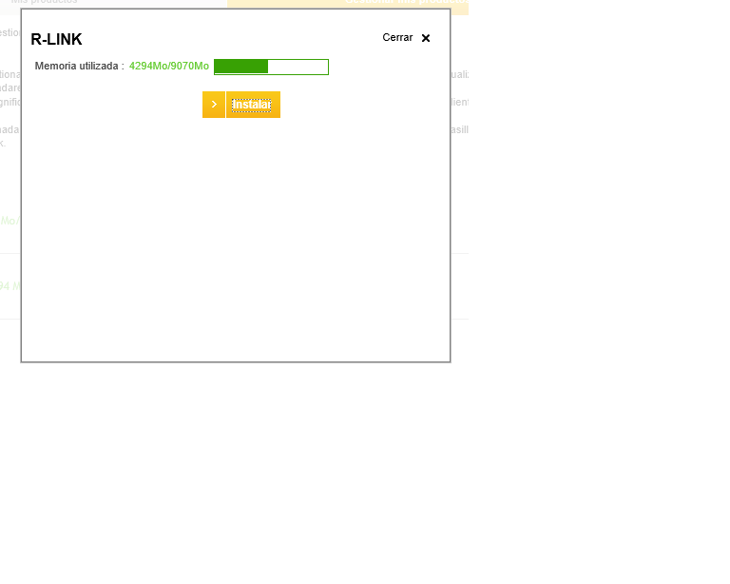Click the Instalar button
Image resolution: width=730 pixels, height=584 pixels.
253,105
